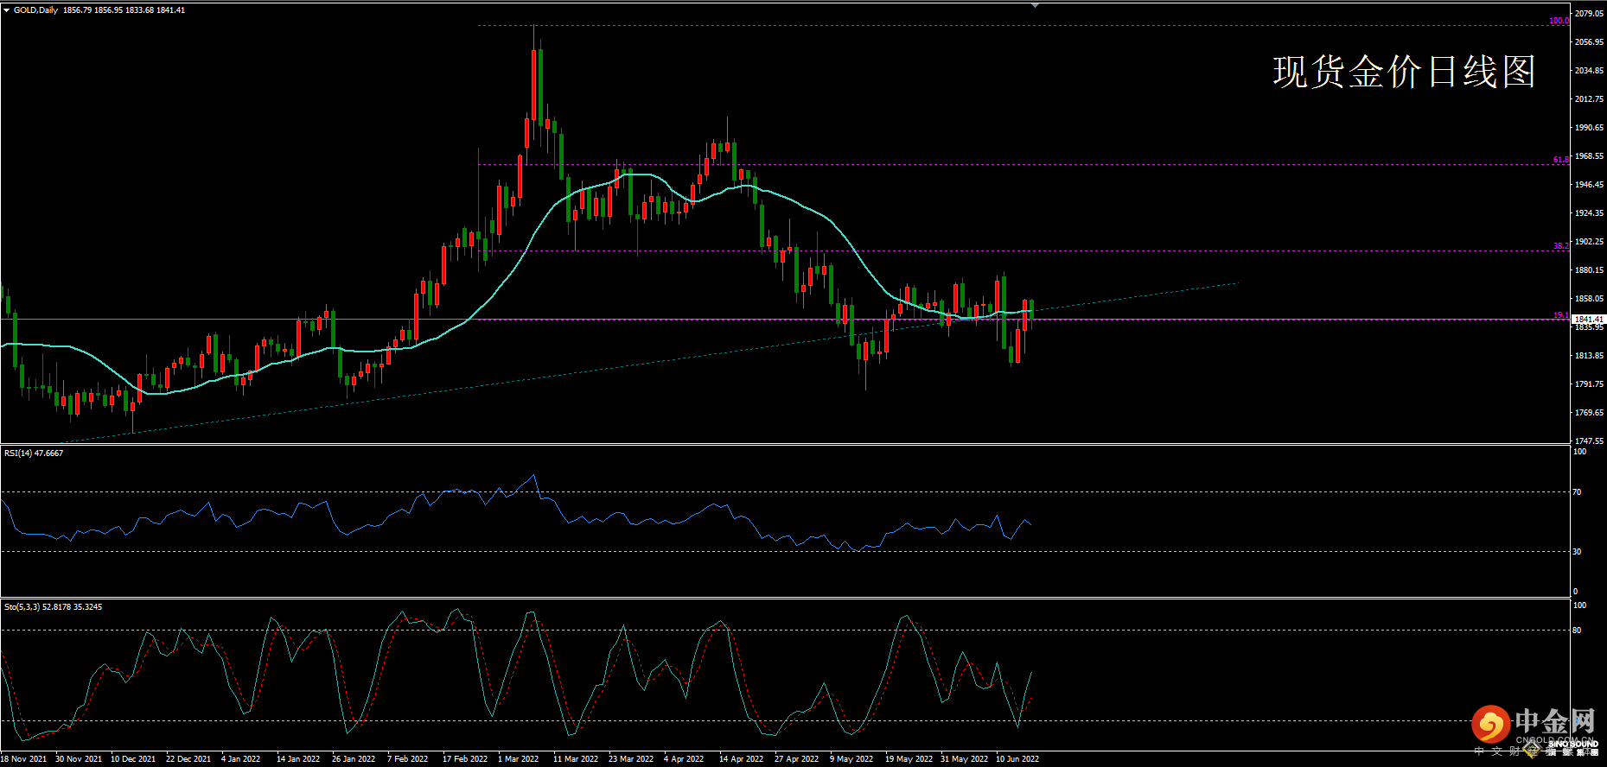Click the RSI(14) indicator label

pyautogui.click(x=33, y=453)
